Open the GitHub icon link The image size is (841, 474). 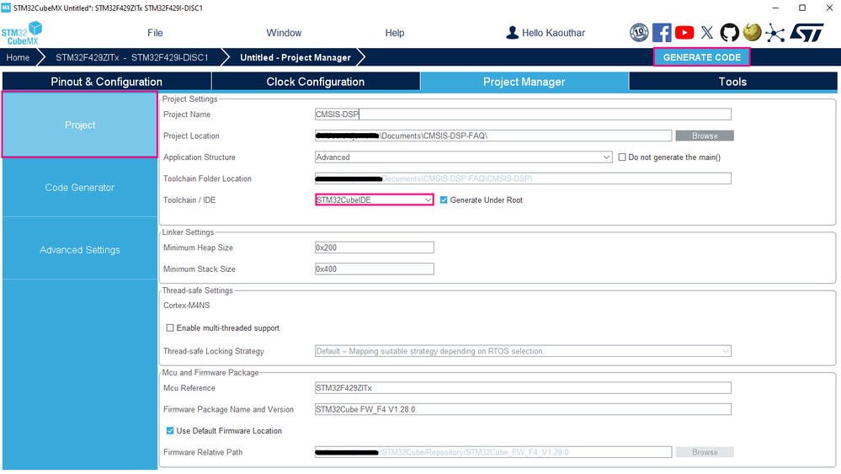(x=729, y=33)
